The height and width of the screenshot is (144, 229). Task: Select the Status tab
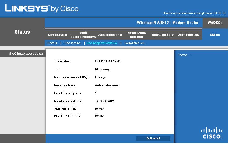215,35
